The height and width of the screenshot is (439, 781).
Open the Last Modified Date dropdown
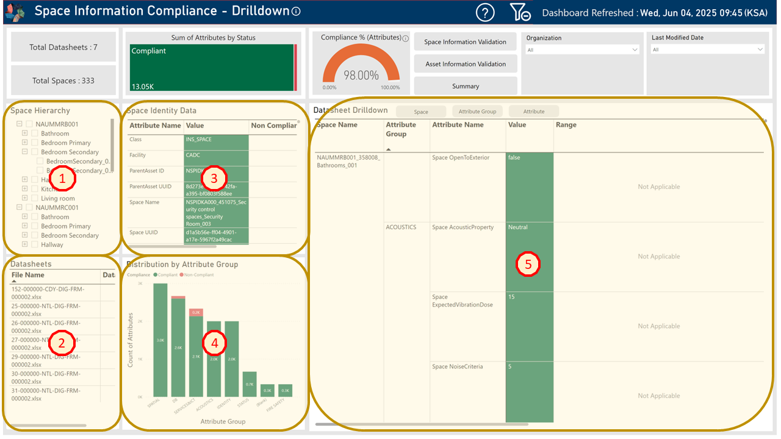pos(707,50)
